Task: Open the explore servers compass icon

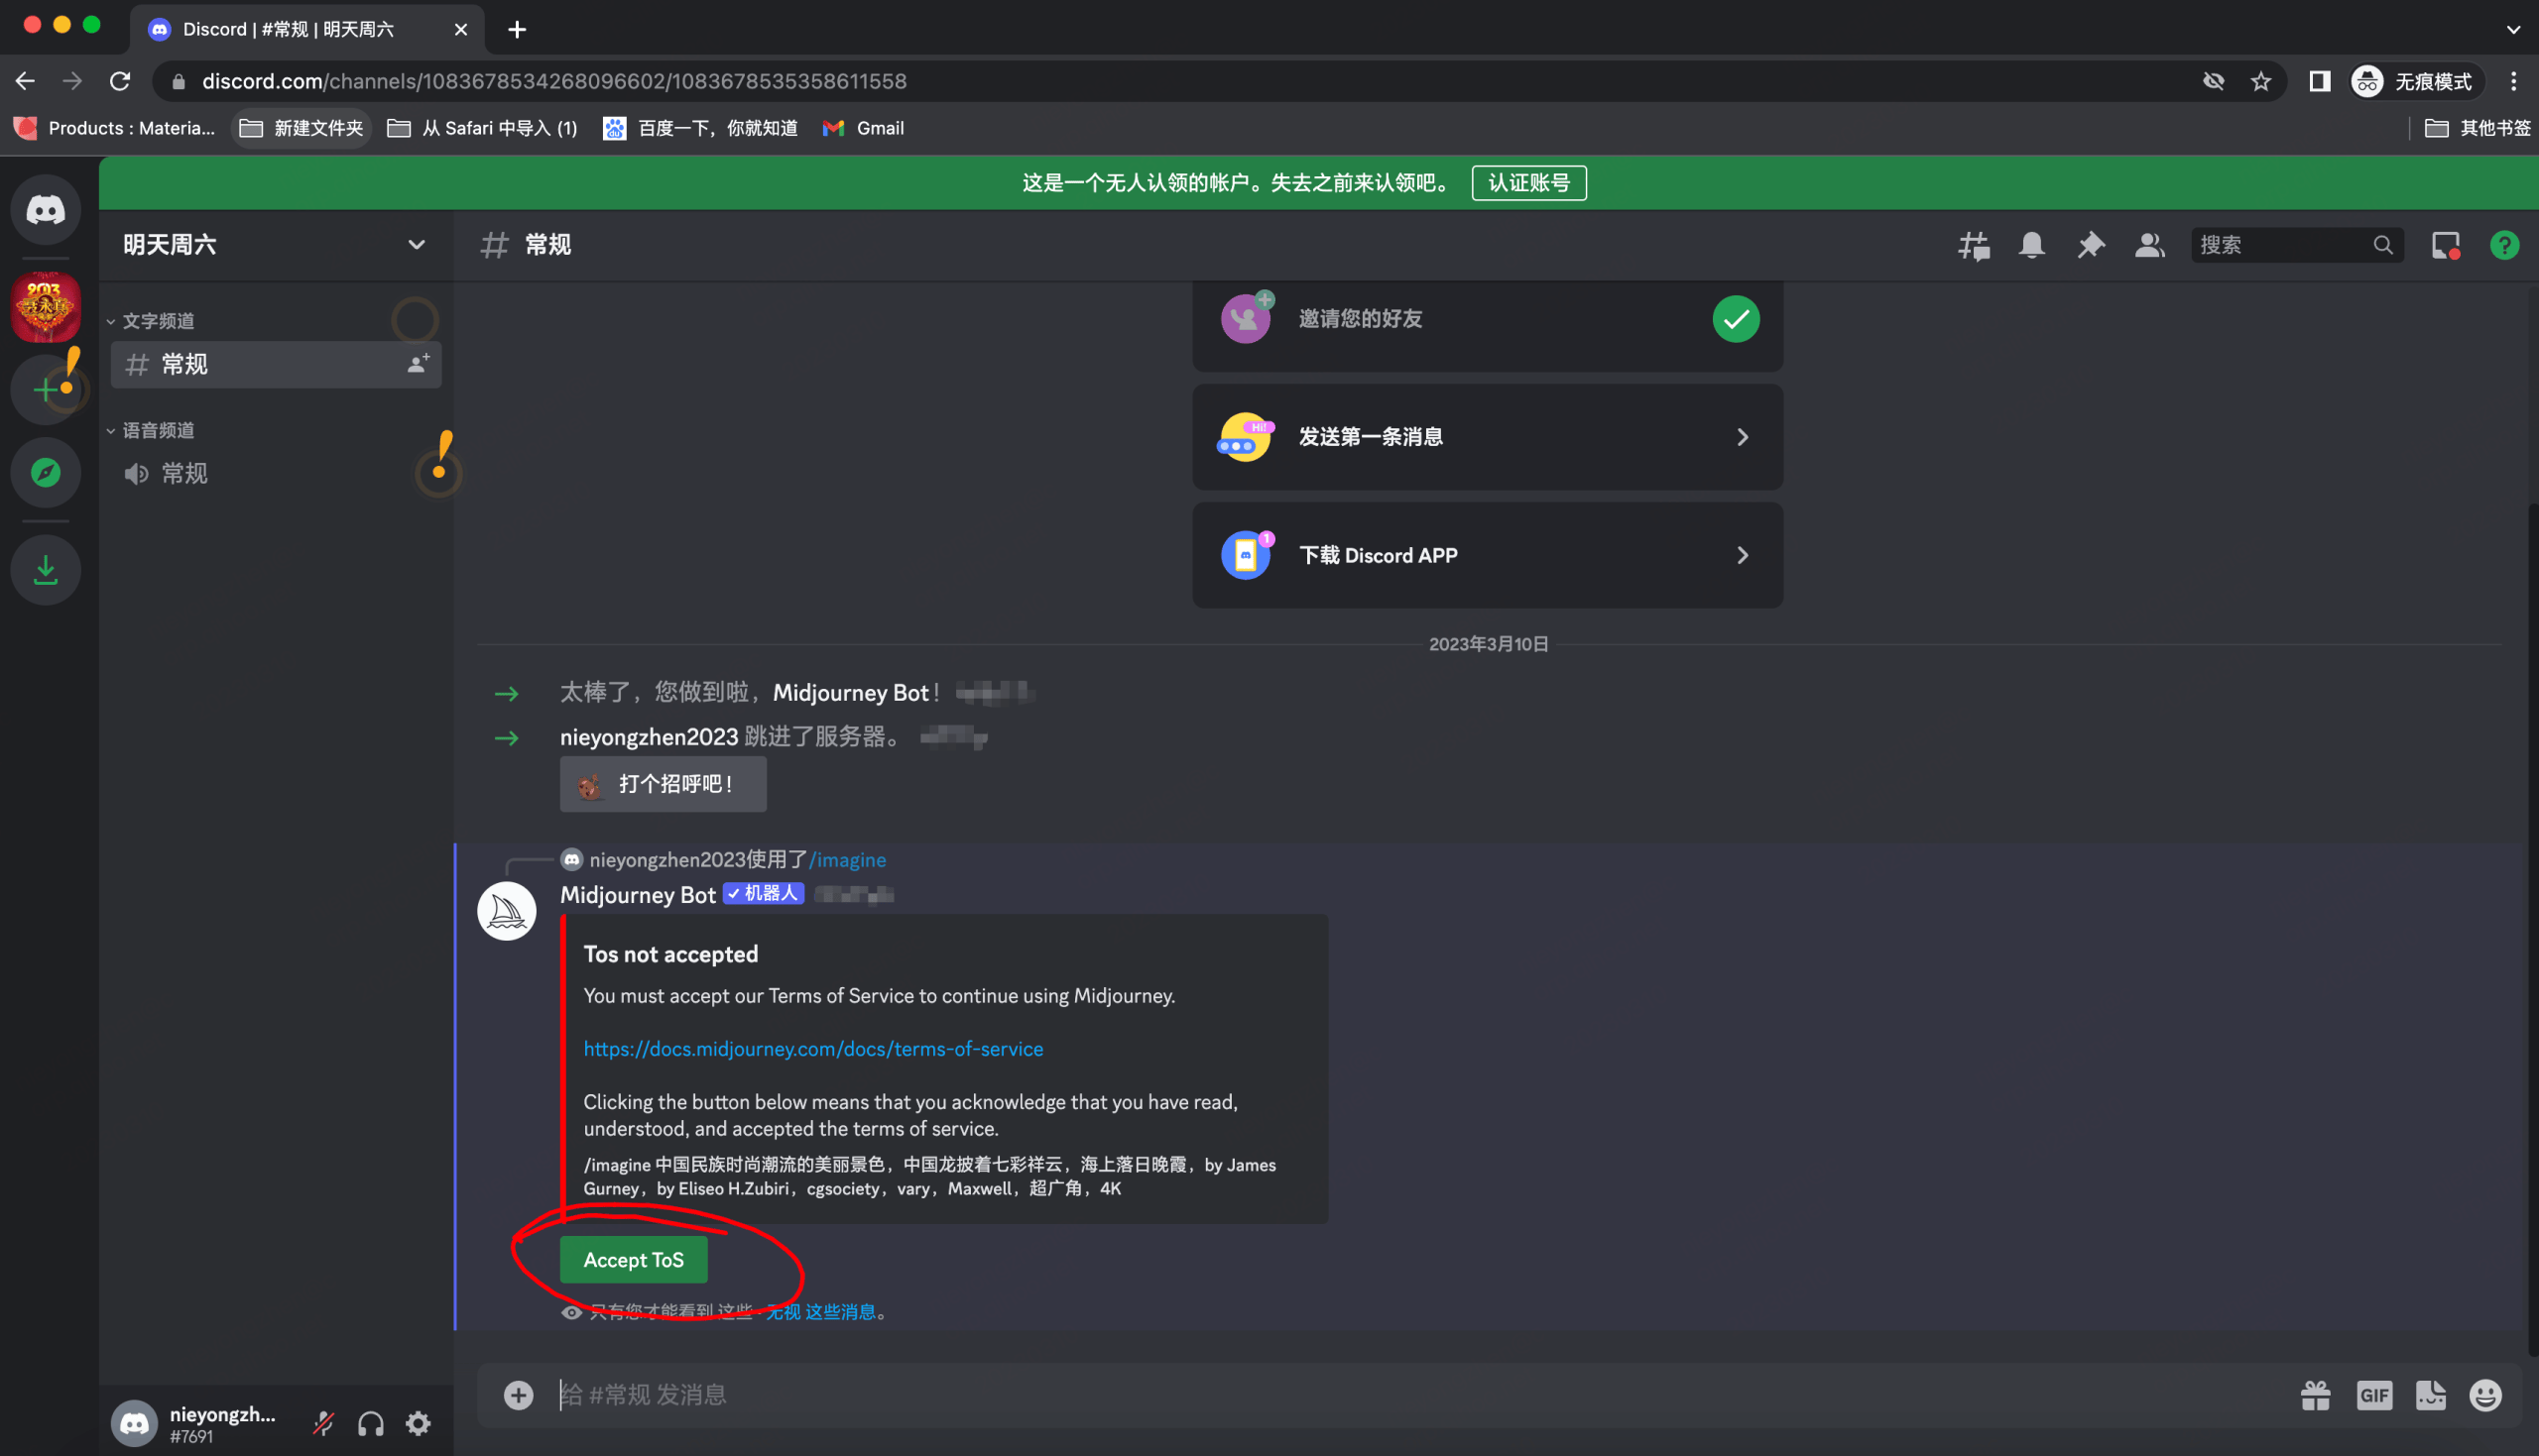Action: coord(45,472)
